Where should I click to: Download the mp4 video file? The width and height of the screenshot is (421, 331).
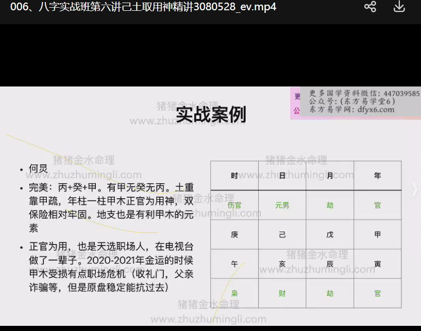pyautogui.click(x=399, y=7)
